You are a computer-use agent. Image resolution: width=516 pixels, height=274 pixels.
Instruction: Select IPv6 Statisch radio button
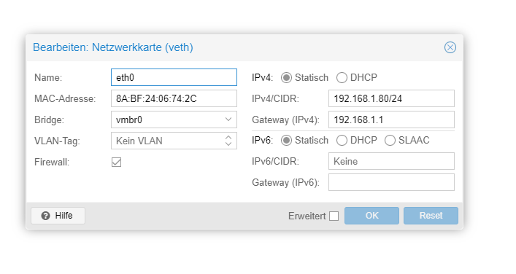coord(286,141)
